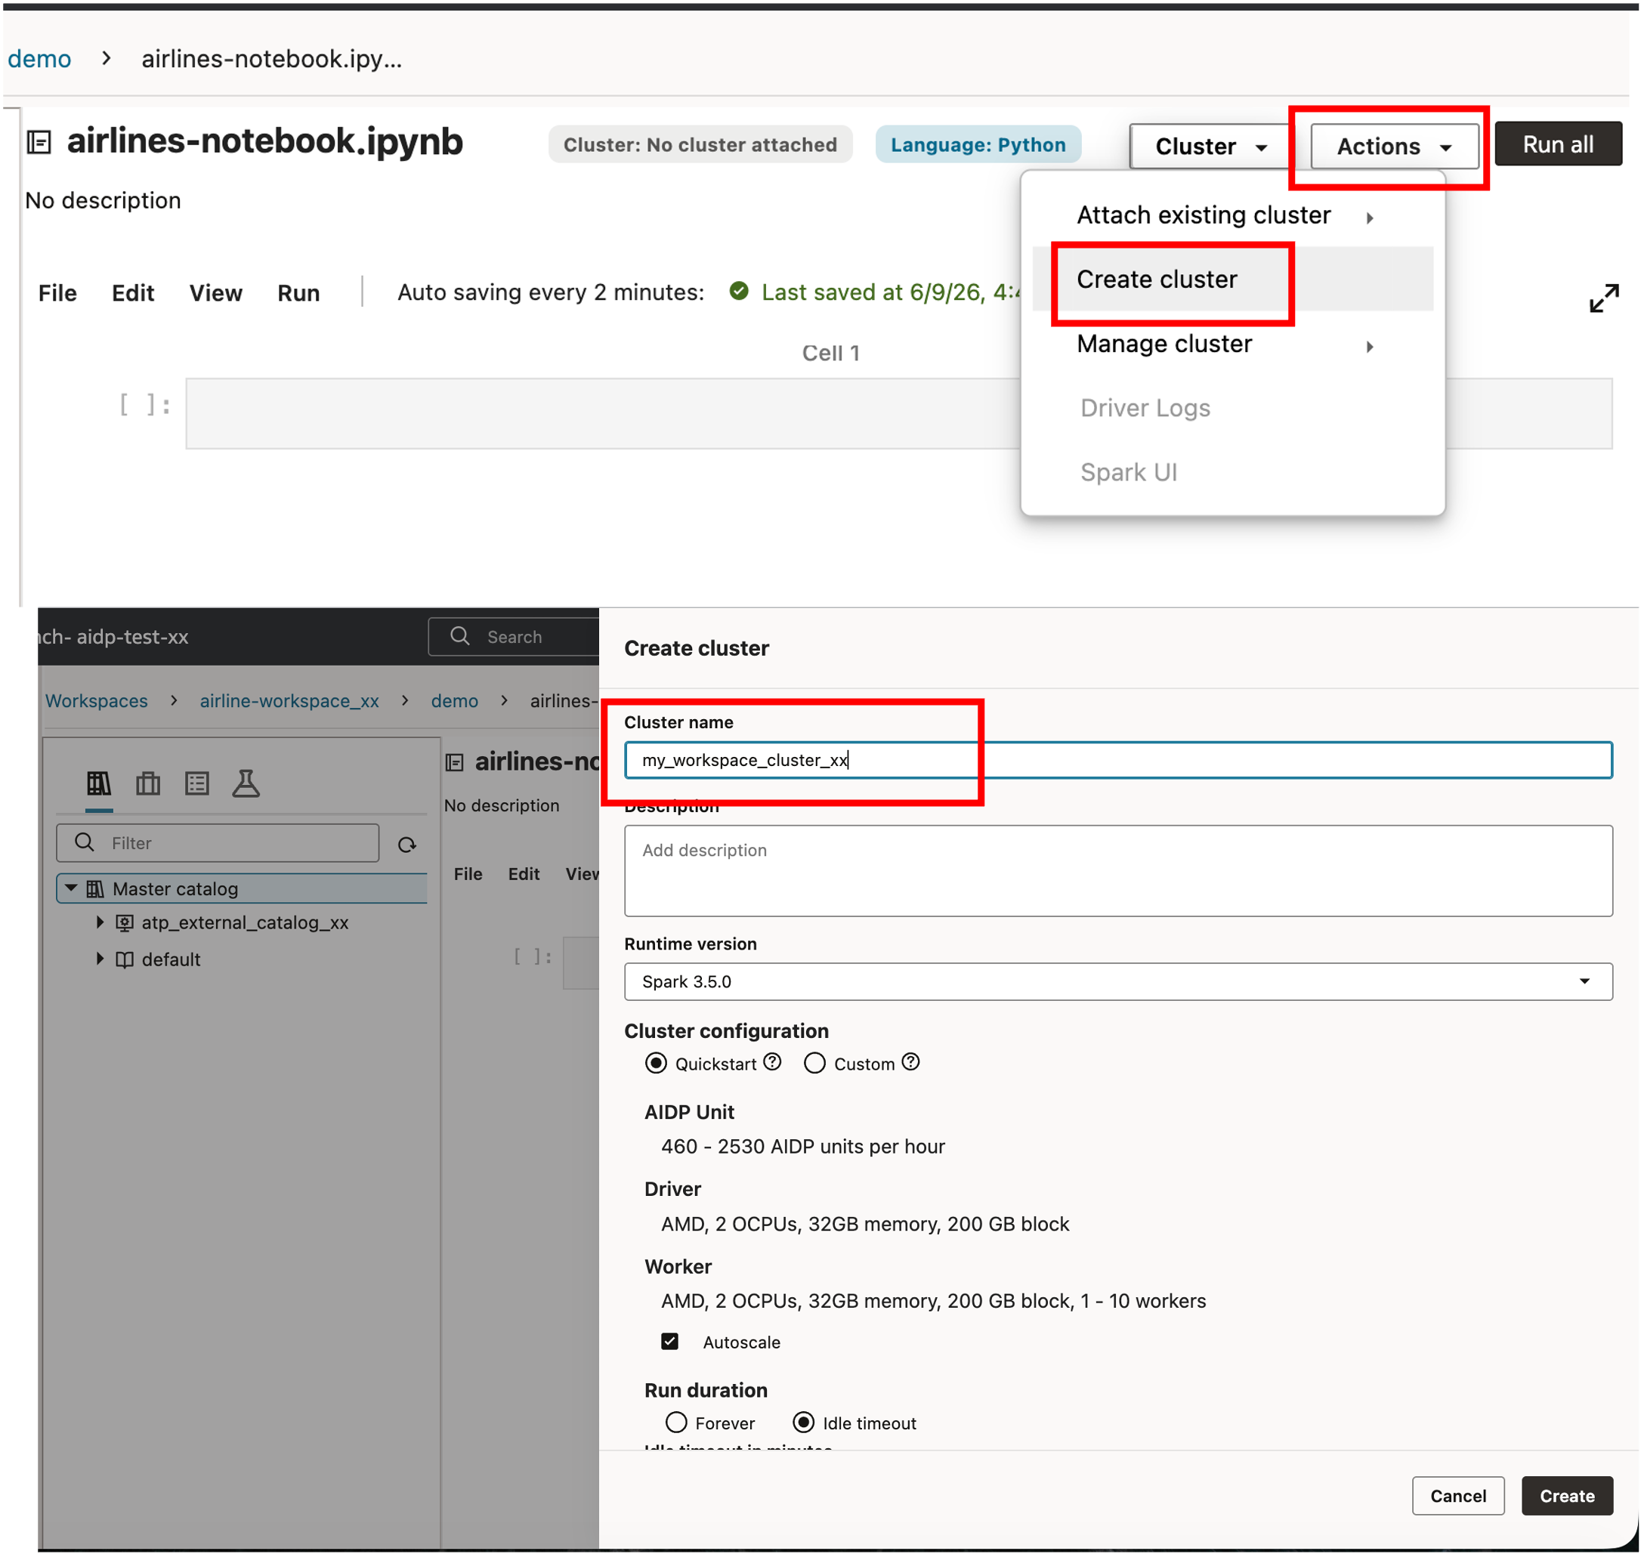Image resolution: width=1641 pixels, height=1554 pixels.
Task: Click the notebook icon in background airlines title
Action: 454,762
